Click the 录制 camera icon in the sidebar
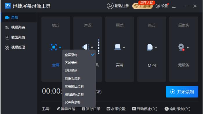The width and height of the screenshot is (203, 114). point(7,17)
